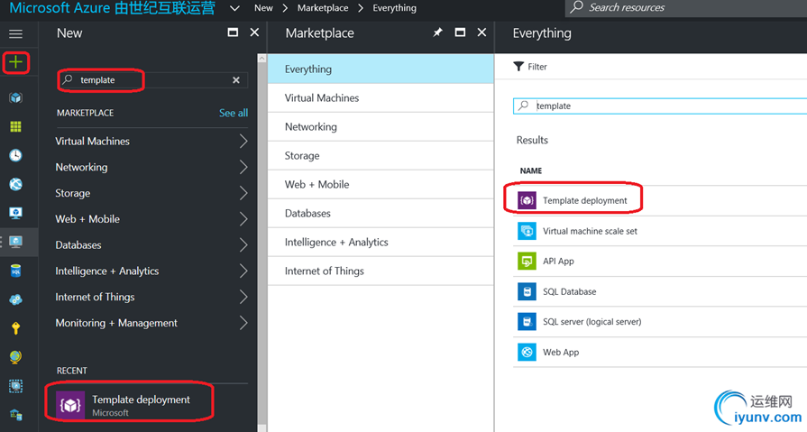Open the Template deployment result text
Viewport: 807px width, 432px height.
pos(584,200)
